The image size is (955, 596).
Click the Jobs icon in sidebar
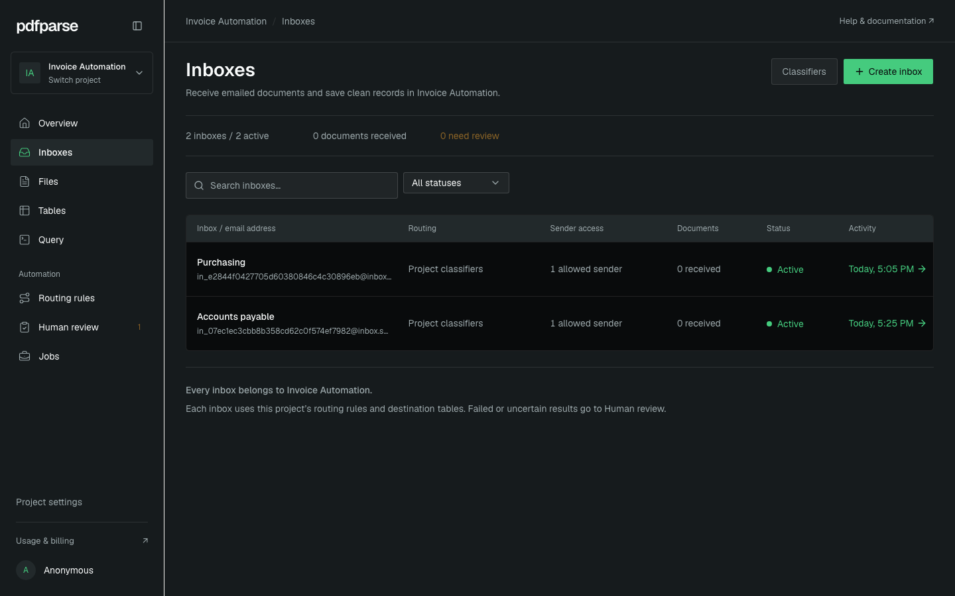[25, 356]
